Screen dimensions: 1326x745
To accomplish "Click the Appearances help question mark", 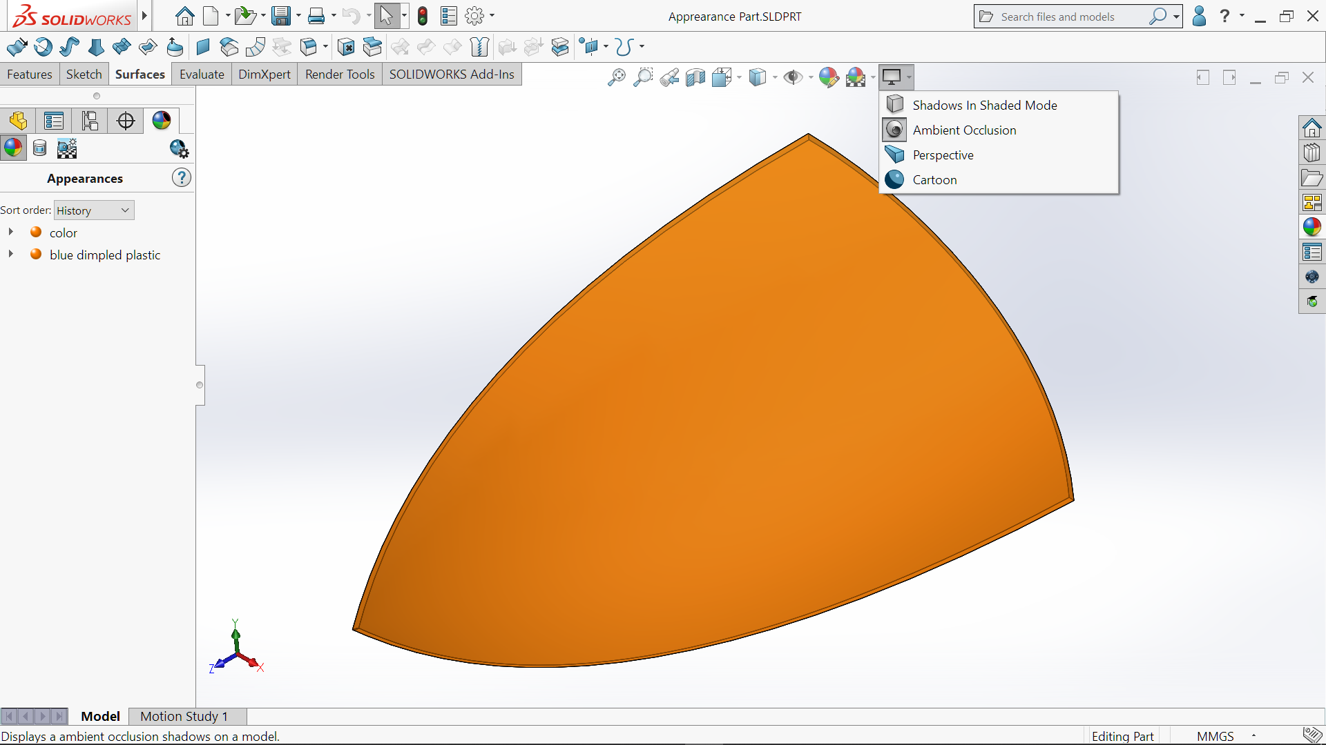I will (x=181, y=178).
